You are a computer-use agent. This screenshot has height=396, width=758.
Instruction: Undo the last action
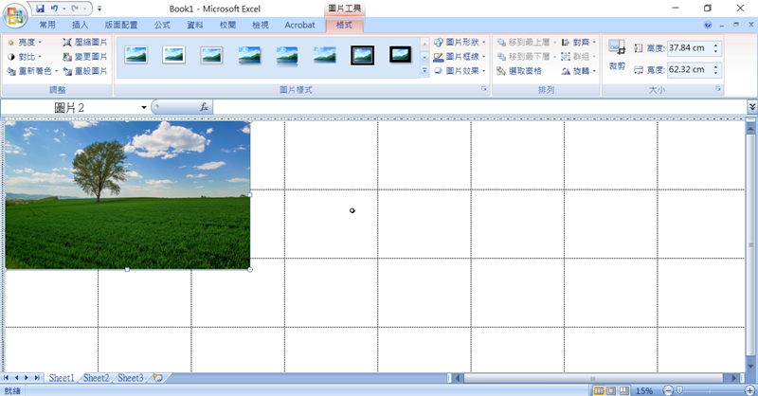[54, 9]
